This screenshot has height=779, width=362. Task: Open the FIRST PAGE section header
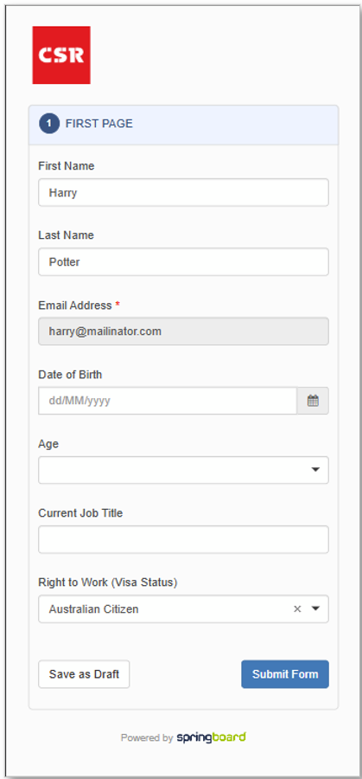click(x=183, y=125)
